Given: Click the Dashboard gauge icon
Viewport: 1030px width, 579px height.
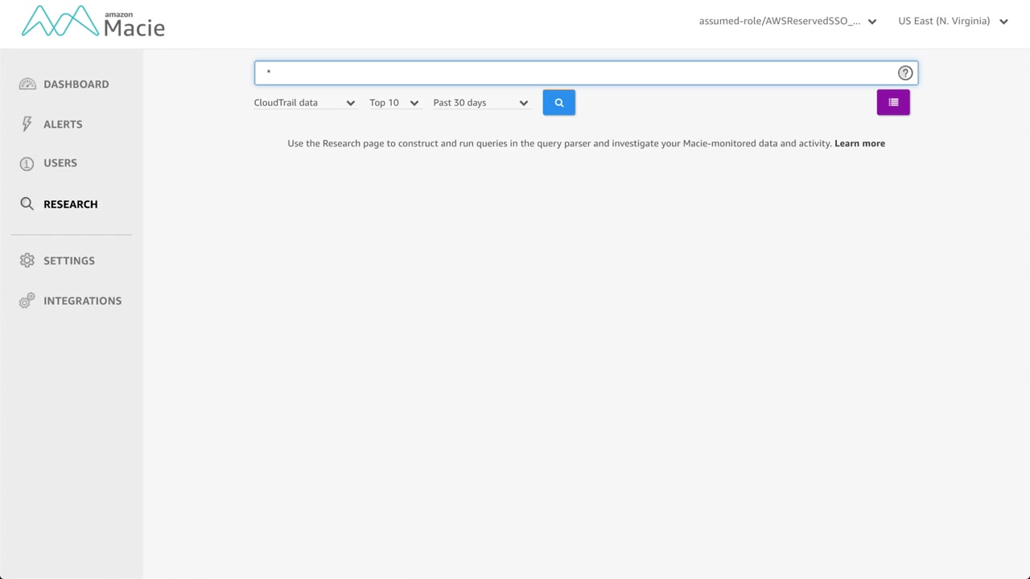Looking at the screenshot, I should tap(27, 84).
